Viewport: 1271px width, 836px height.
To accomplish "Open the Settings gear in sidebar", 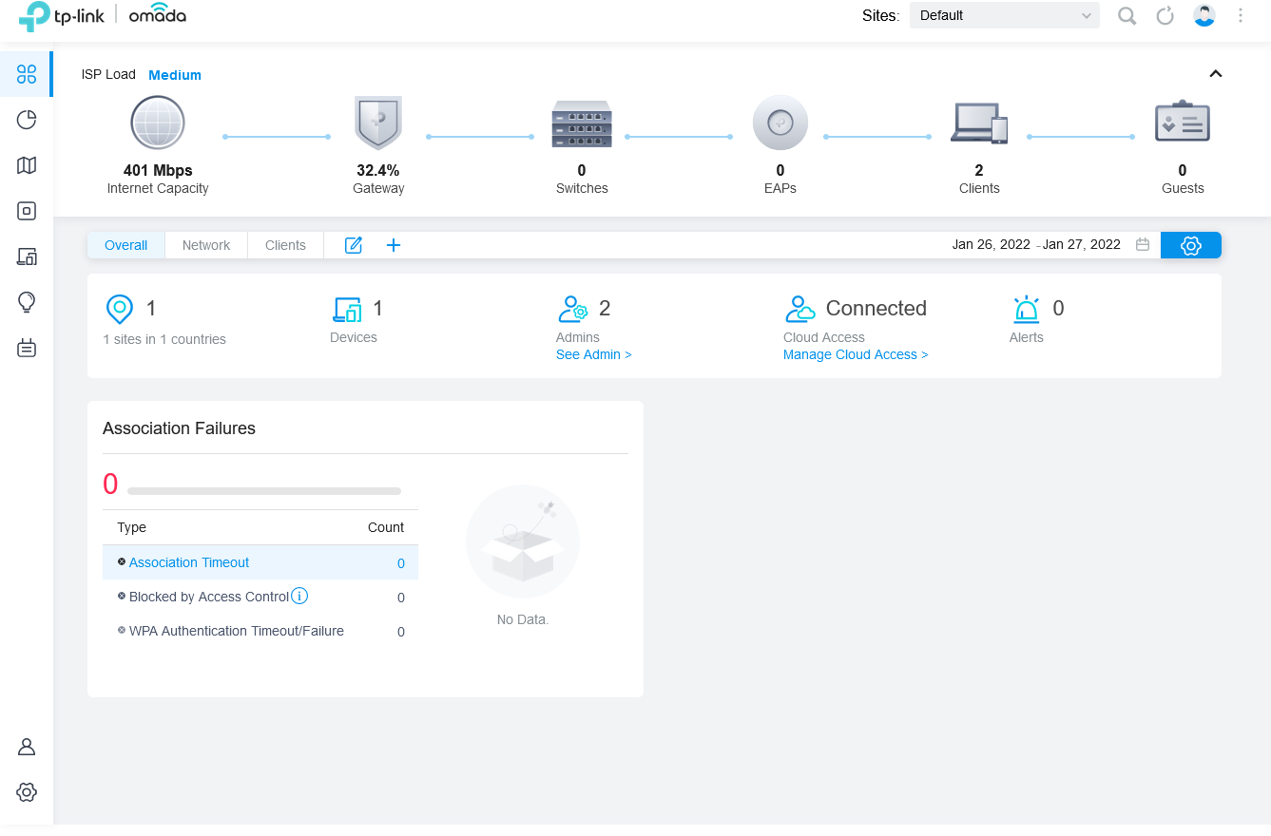I will click(x=27, y=792).
